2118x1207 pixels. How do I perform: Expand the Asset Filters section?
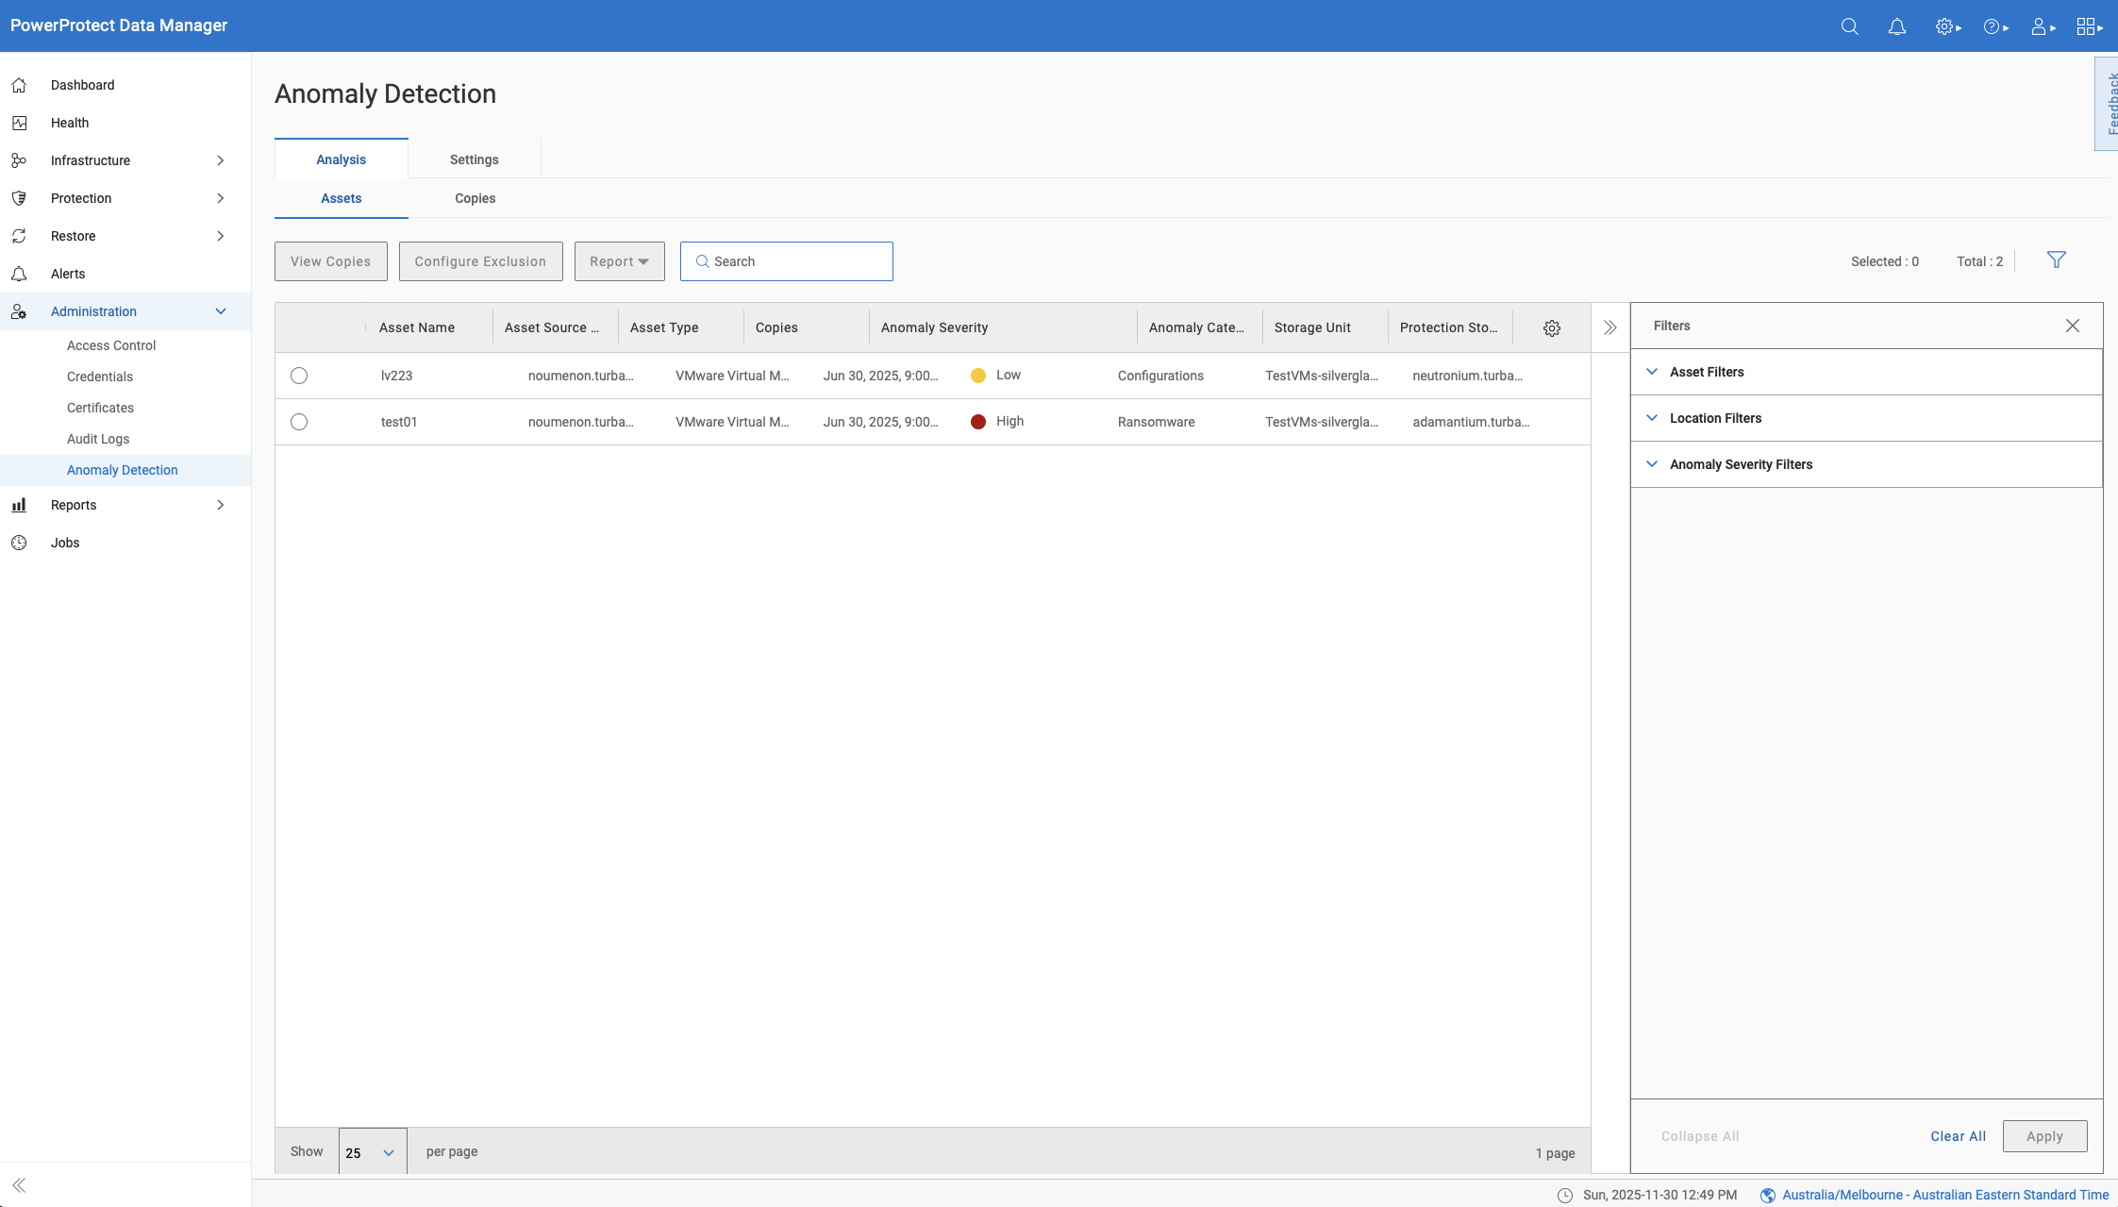(1706, 372)
